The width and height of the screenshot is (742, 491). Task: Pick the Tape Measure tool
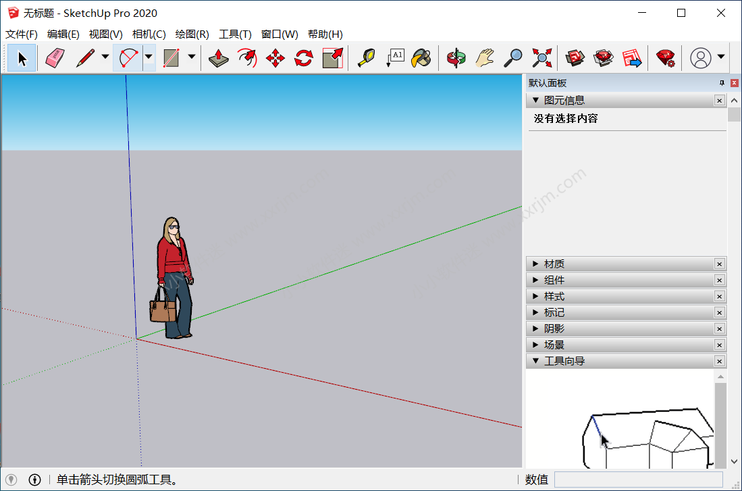[x=366, y=58]
